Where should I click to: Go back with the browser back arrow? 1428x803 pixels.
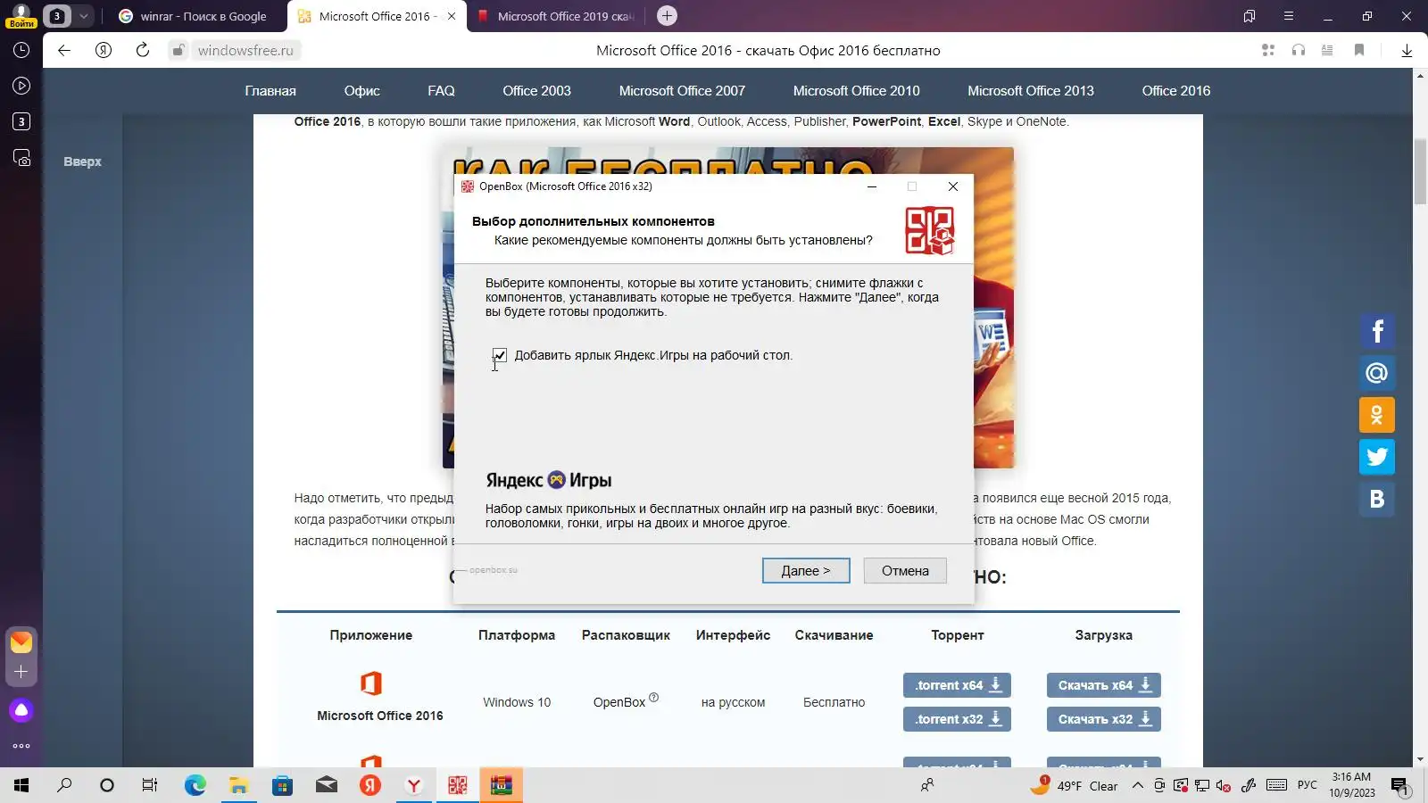point(64,50)
